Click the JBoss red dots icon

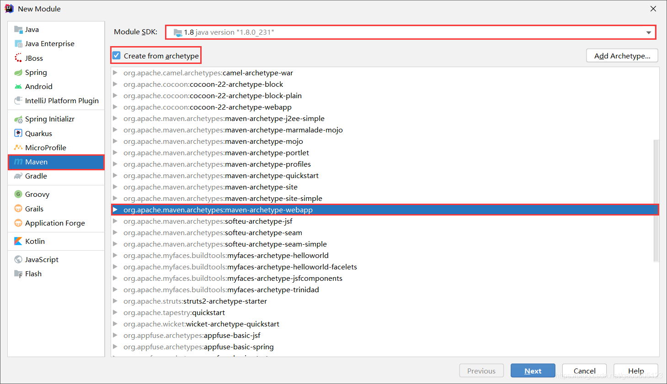18,58
